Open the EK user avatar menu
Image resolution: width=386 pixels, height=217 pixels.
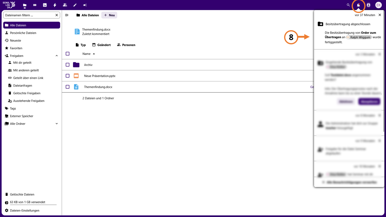[378, 5]
